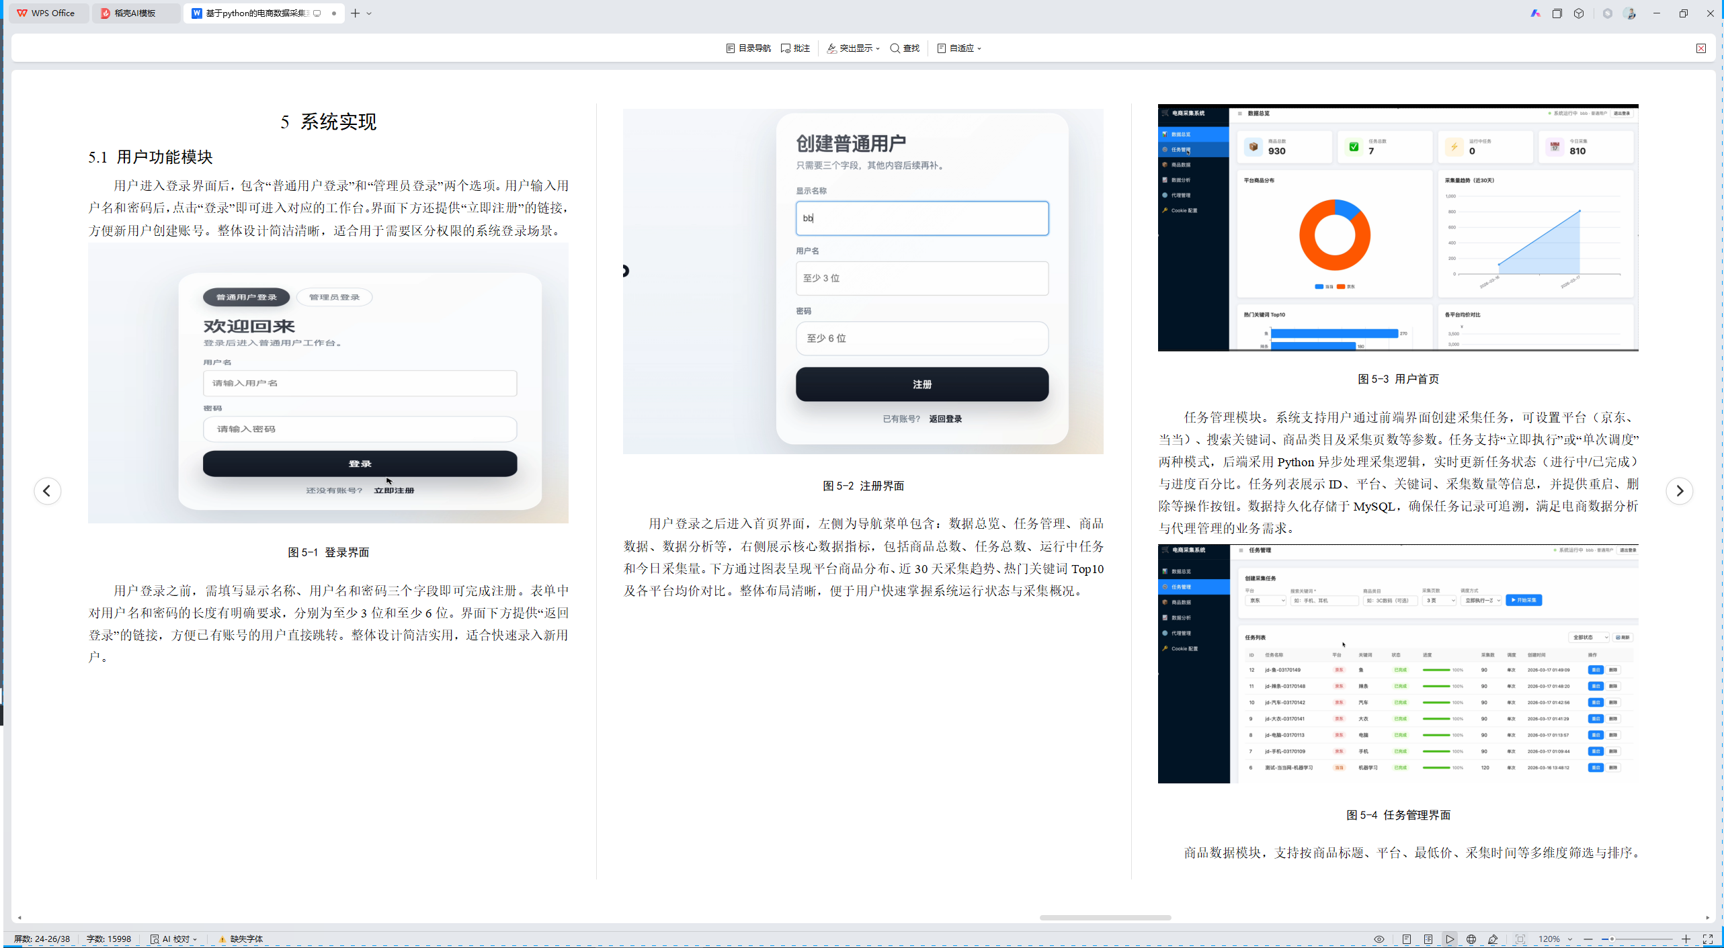Select the reading mode play icon
Viewport: 1724px width, 948px height.
[x=1450, y=939]
